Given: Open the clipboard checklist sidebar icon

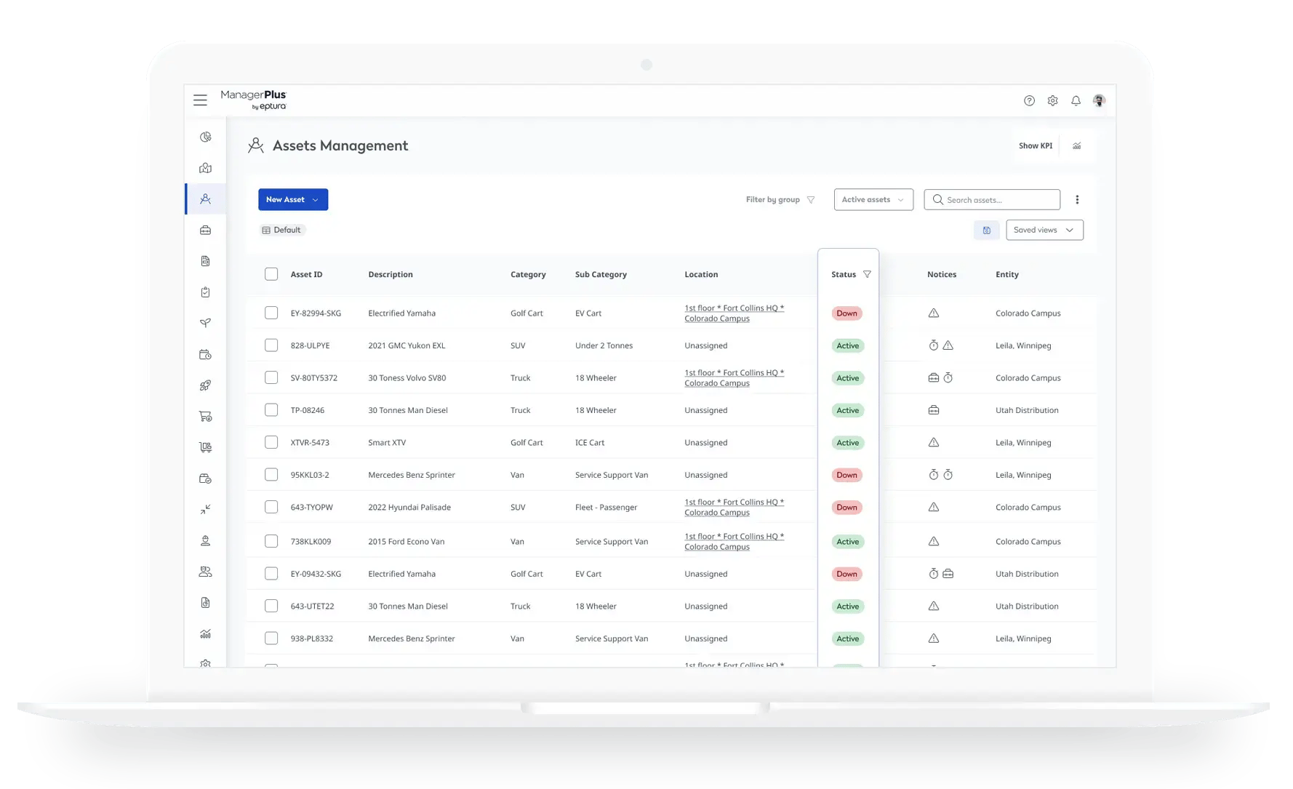Looking at the screenshot, I should pyautogui.click(x=206, y=292).
